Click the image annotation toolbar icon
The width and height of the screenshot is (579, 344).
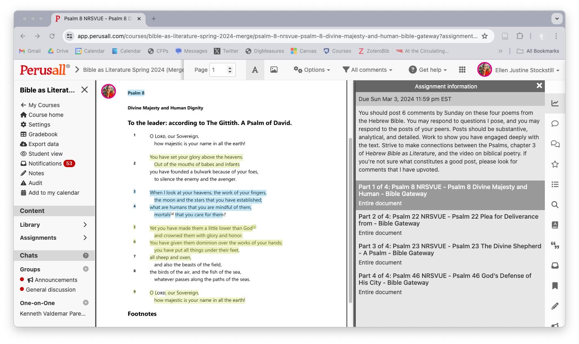click(274, 70)
